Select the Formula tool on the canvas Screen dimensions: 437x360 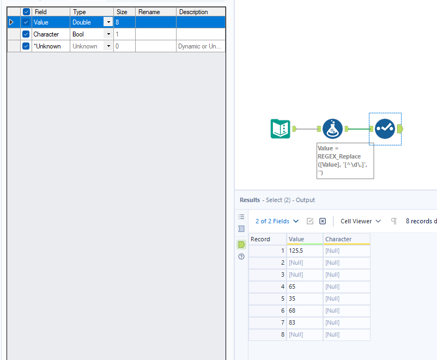point(332,129)
